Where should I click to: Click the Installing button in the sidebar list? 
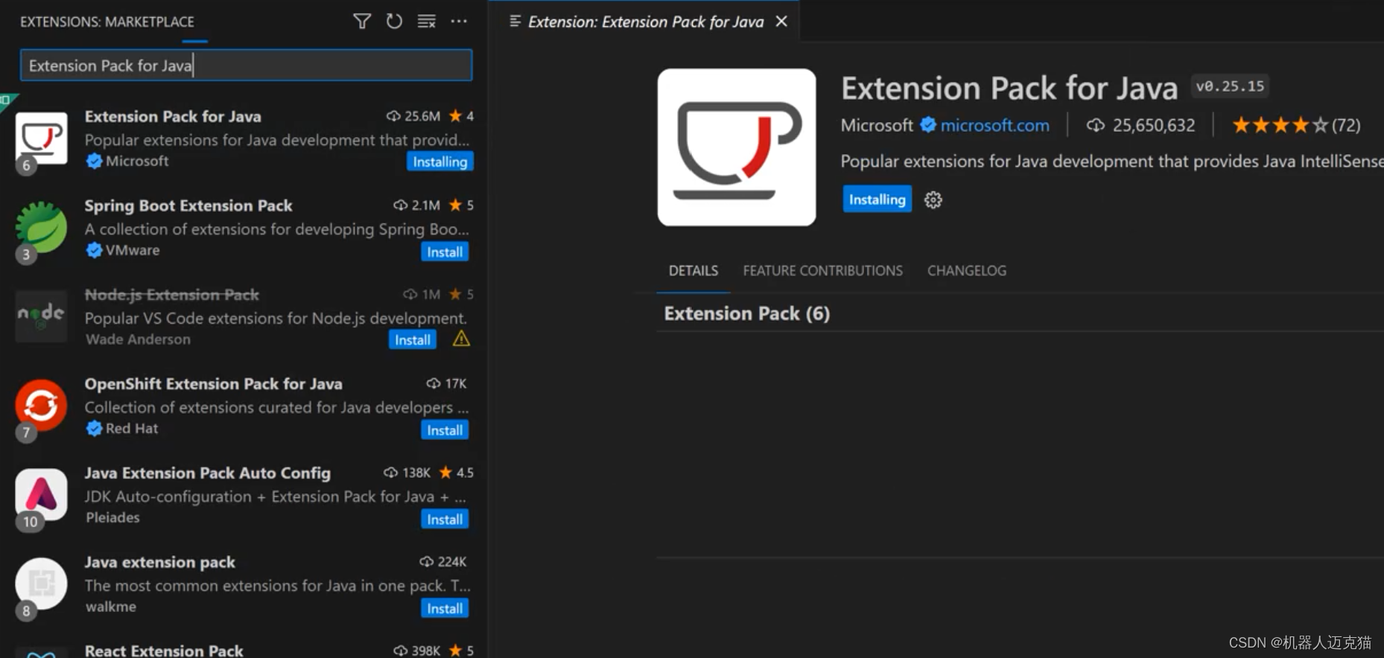coord(440,162)
